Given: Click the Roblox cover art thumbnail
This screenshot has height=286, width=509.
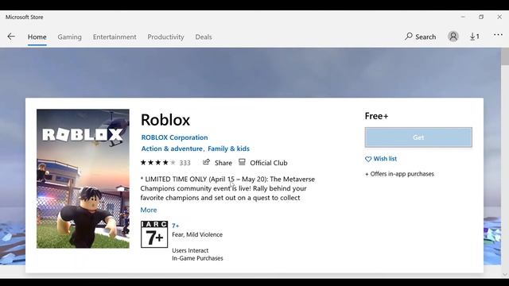Looking at the screenshot, I should (x=83, y=179).
